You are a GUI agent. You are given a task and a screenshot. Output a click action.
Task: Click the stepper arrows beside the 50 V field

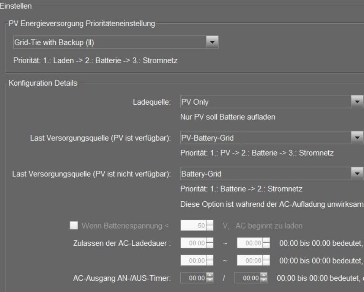pos(209,226)
